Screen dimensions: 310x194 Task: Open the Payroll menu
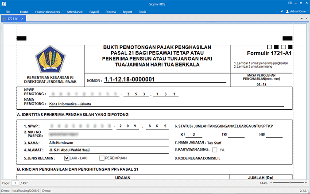(94, 12)
